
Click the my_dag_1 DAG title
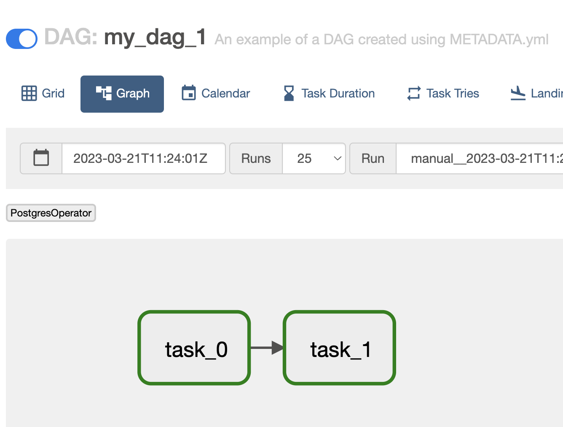(x=155, y=37)
